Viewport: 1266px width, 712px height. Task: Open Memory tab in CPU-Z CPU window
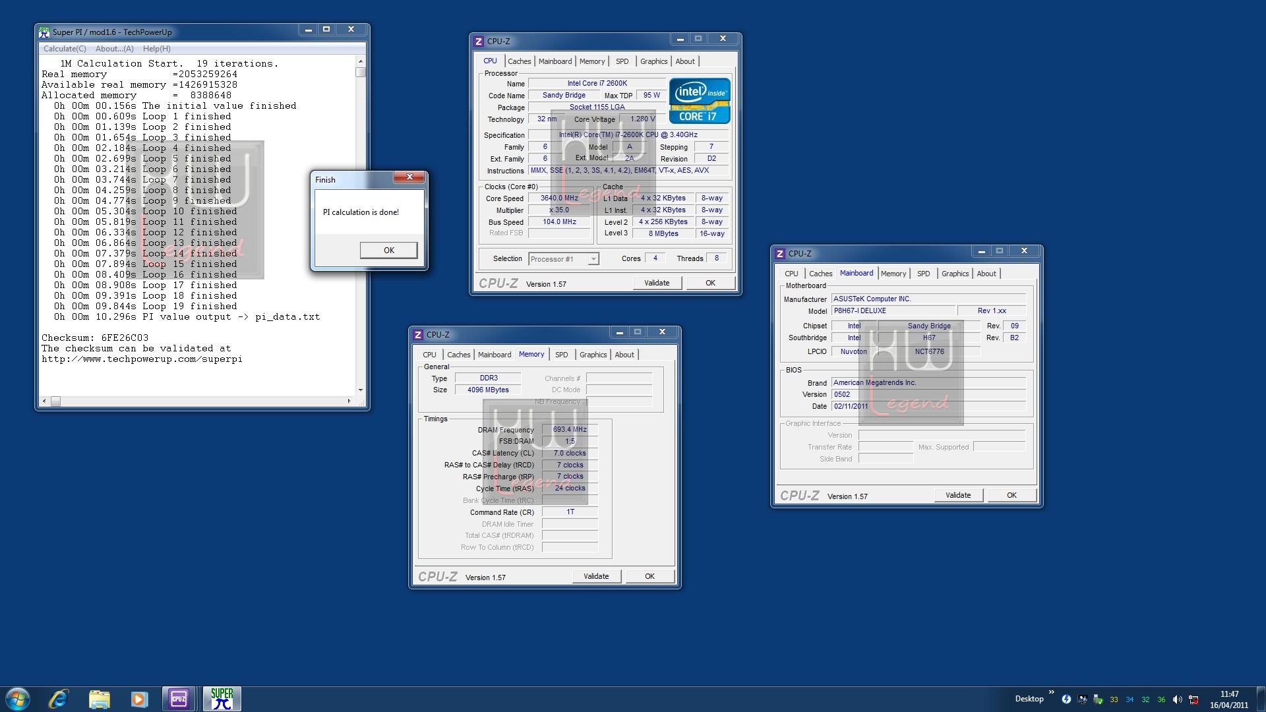(x=592, y=61)
